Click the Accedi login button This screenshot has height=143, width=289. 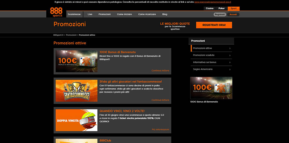tap(233, 14)
